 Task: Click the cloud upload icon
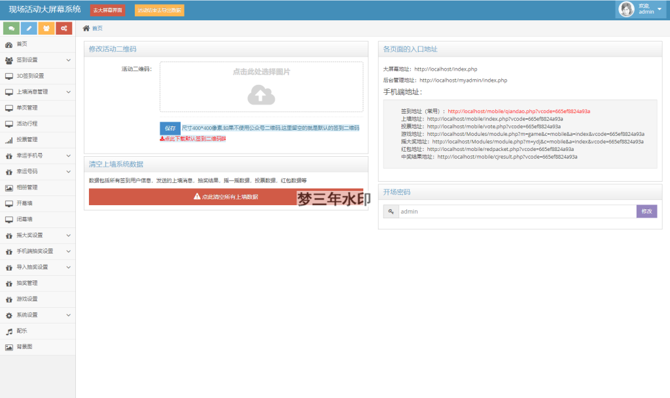pyautogui.click(x=261, y=95)
